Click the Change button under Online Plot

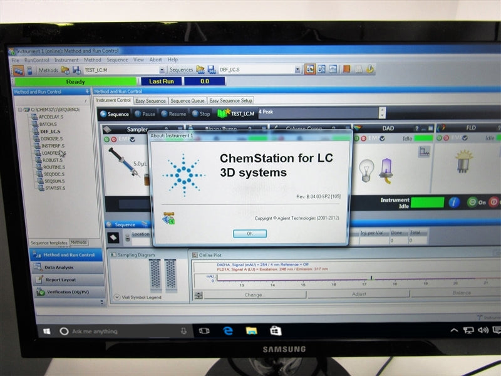254,295
